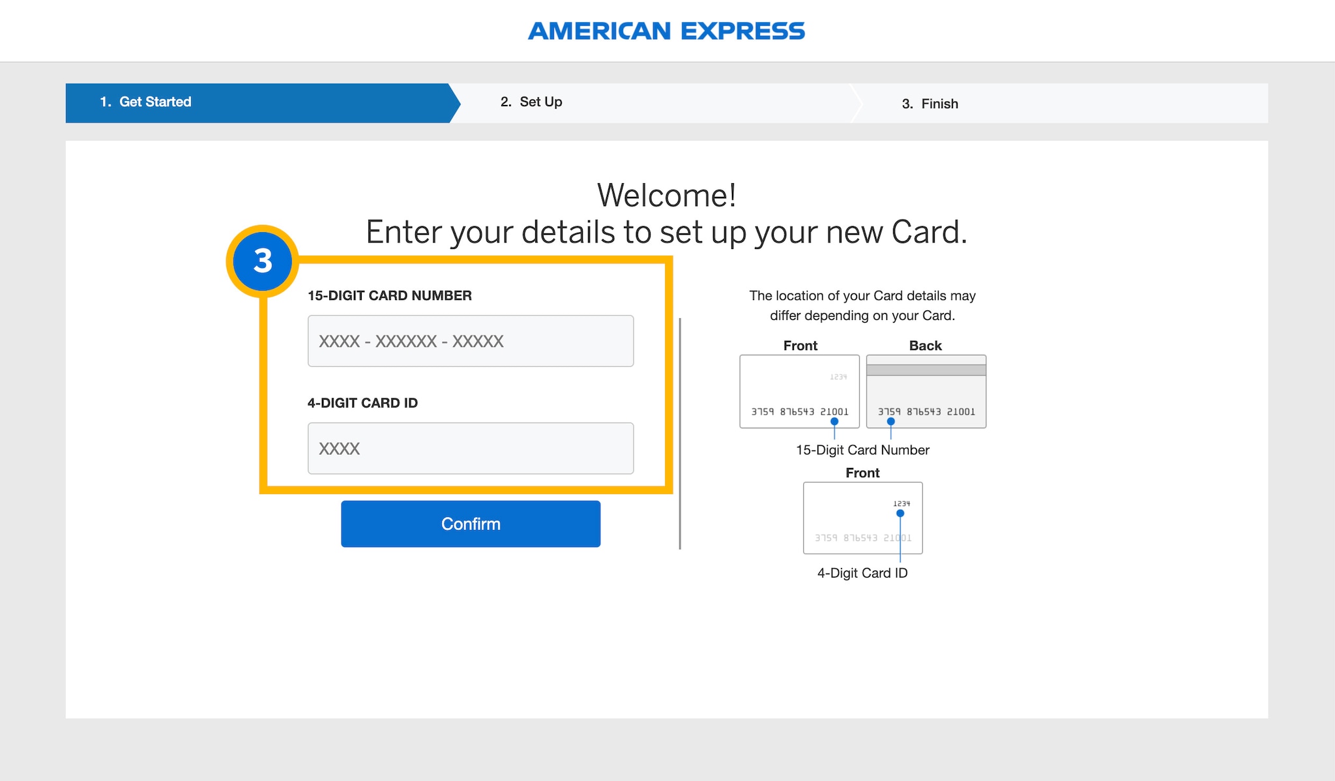Click the blue dot marking the 1234 Card ID
The height and width of the screenshot is (781, 1335).
pos(900,514)
